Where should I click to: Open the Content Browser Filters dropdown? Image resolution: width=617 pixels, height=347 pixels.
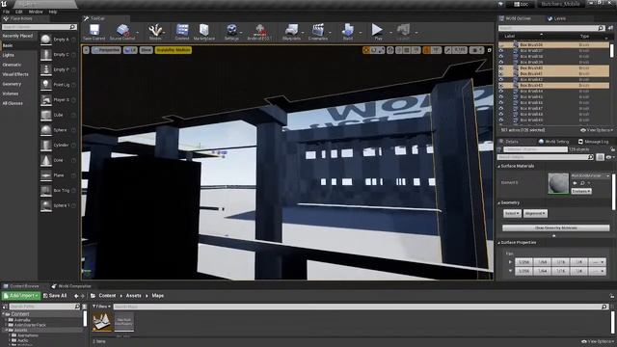click(x=102, y=307)
